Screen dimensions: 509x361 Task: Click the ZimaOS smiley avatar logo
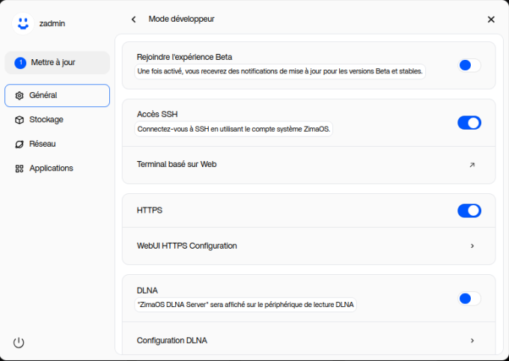(23, 23)
